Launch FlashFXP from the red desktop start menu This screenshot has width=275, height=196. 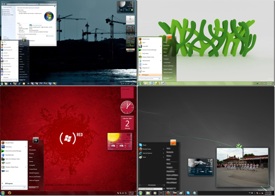[14, 163]
